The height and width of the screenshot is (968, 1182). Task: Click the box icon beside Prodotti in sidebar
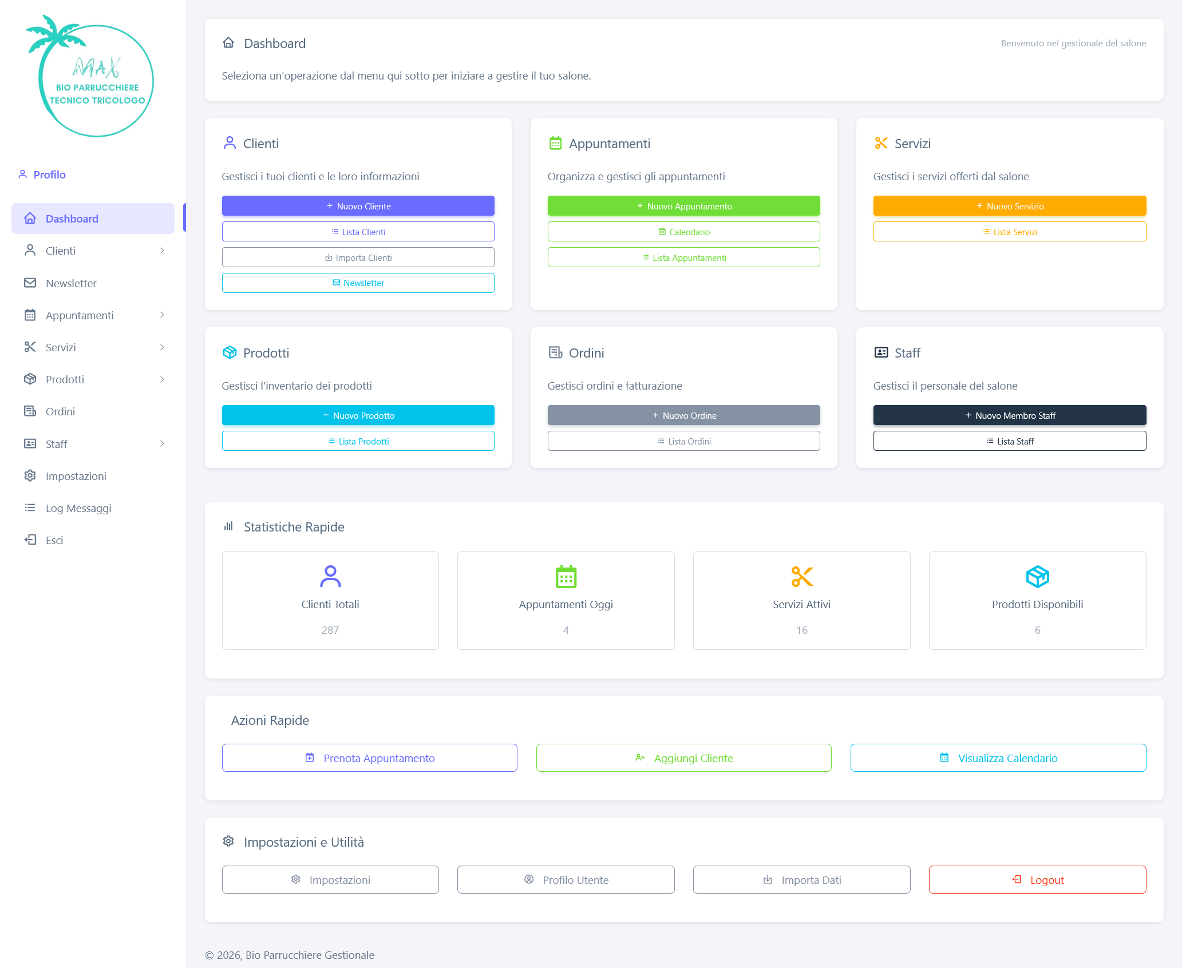(30, 379)
